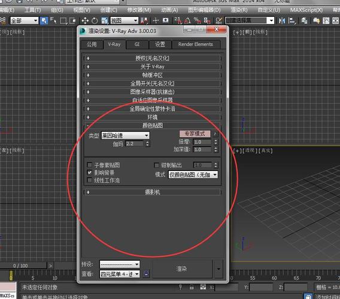Expand the 关于 V-Ray rollout
Screen dimensions: 340x299
[152, 67]
